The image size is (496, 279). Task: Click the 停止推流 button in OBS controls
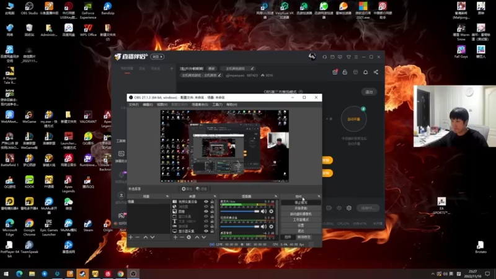pyautogui.click(x=301, y=203)
